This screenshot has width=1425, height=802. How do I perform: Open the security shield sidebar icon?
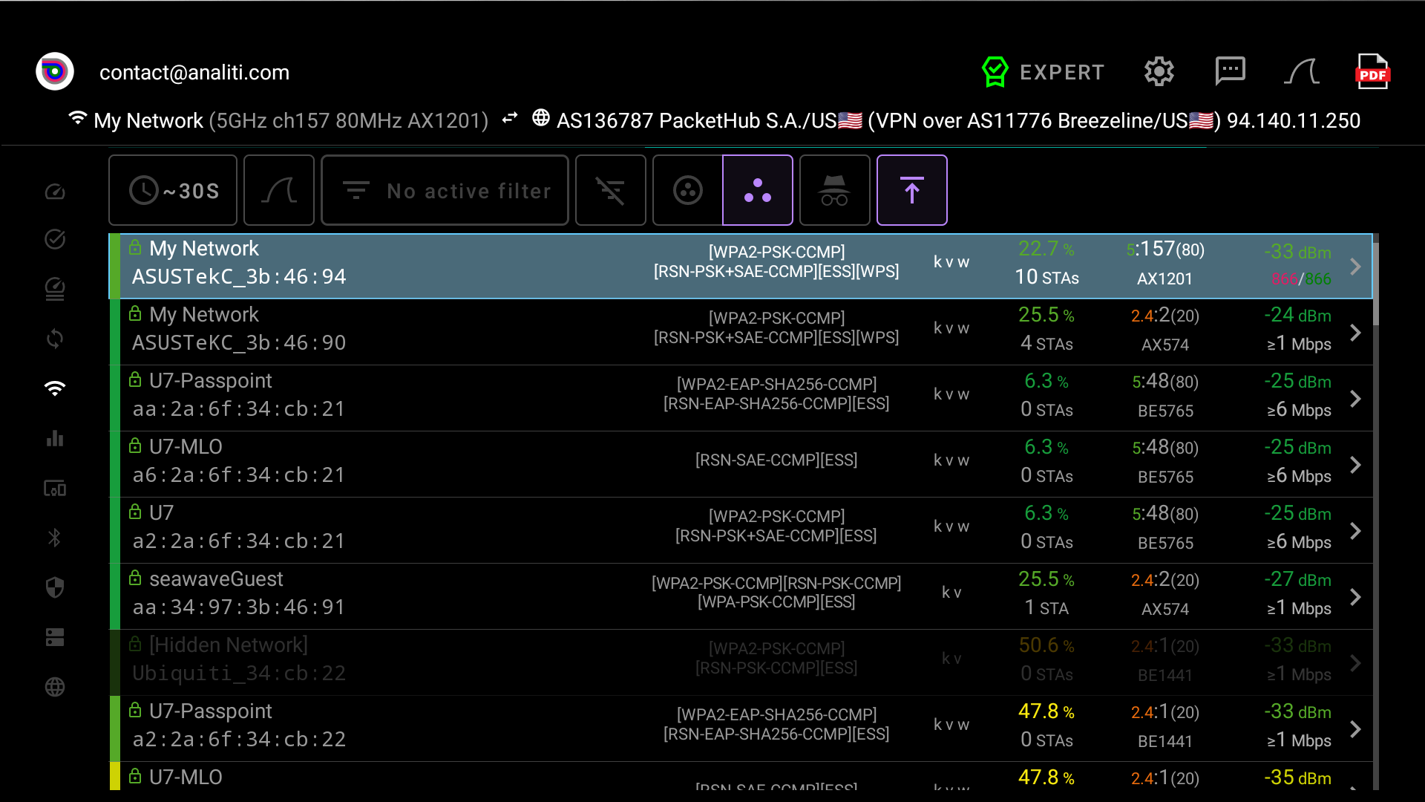(55, 587)
